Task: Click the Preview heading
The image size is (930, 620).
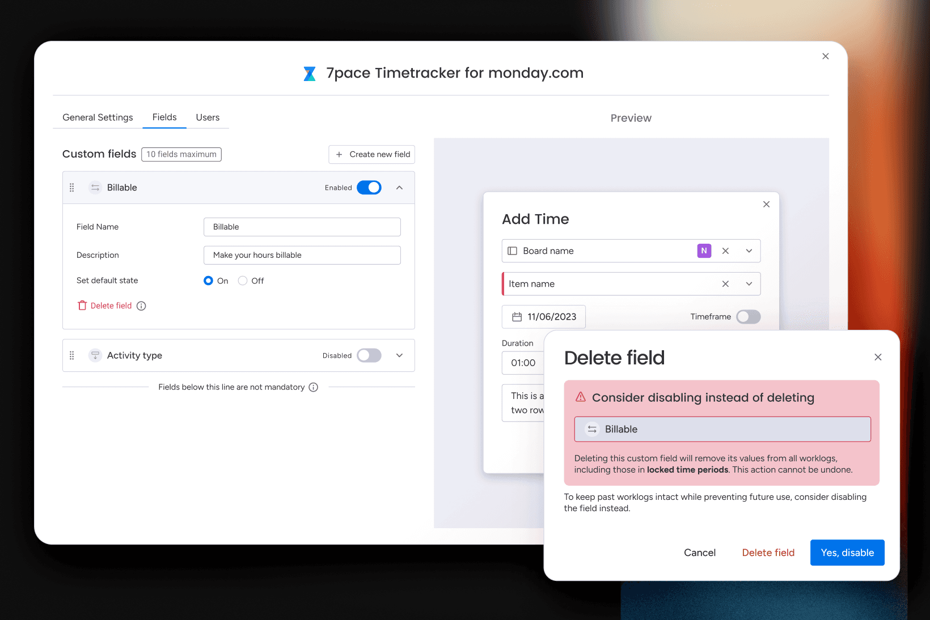Action: (631, 118)
